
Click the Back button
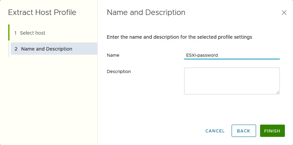pyautogui.click(x=243, y=131)
